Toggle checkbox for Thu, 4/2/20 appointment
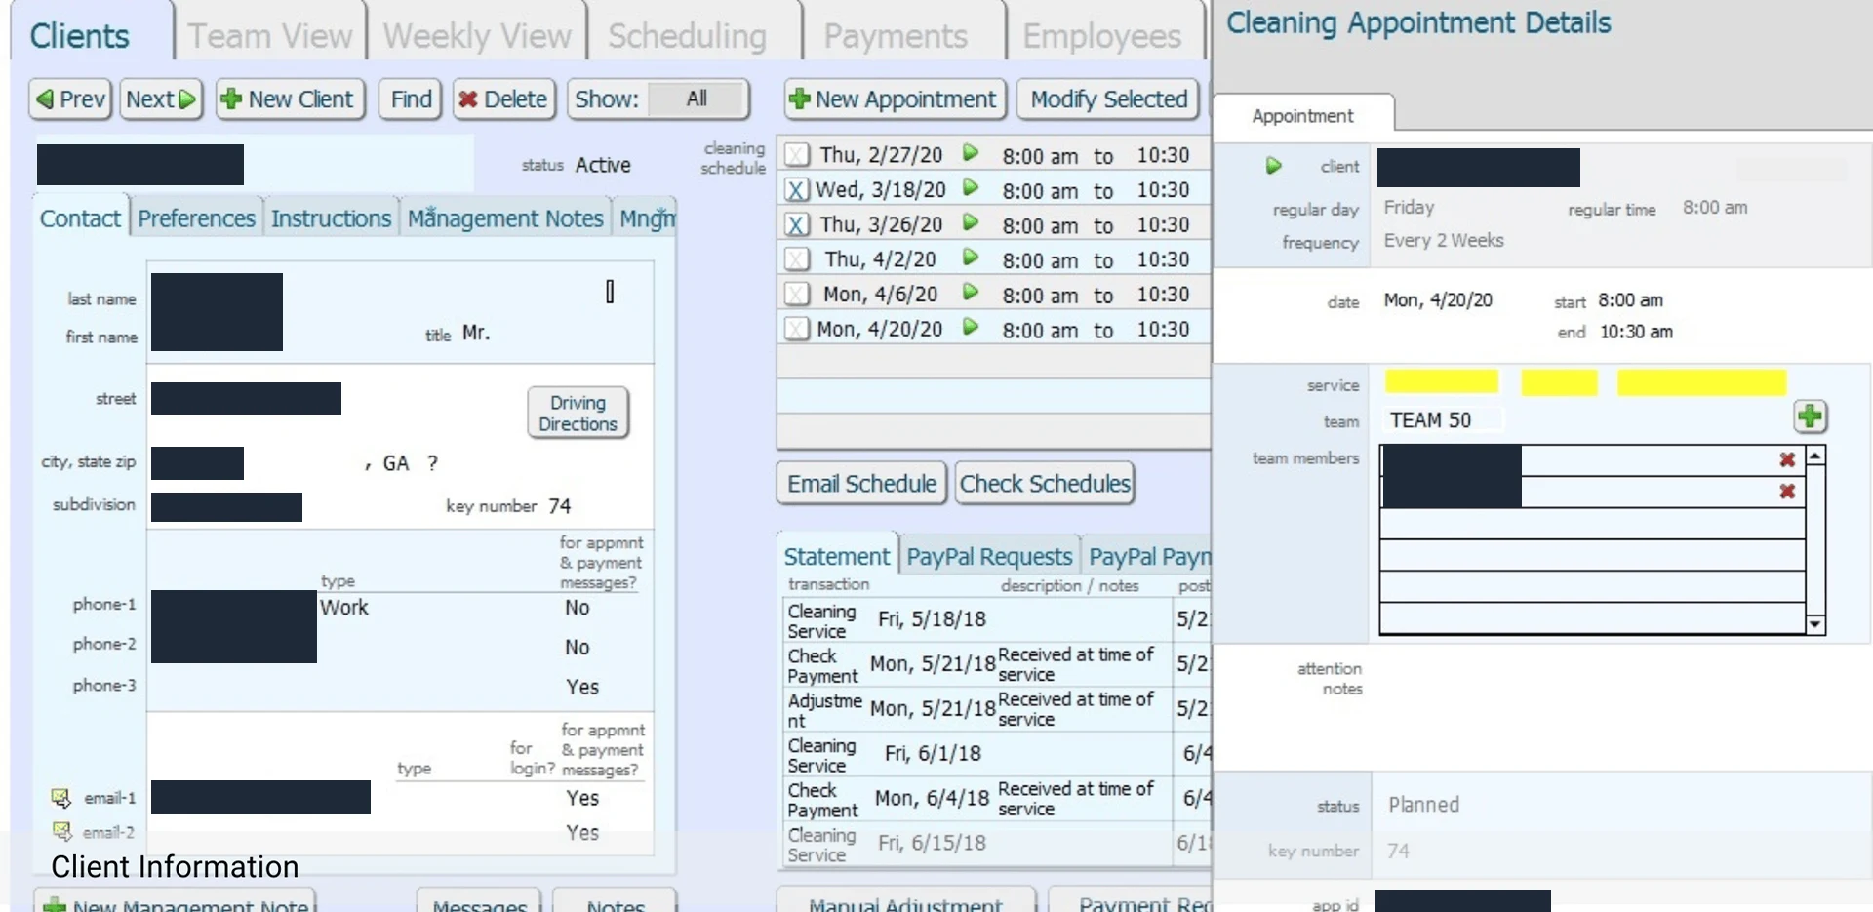Screen dimensions: 1873x912 pos(797,259)
